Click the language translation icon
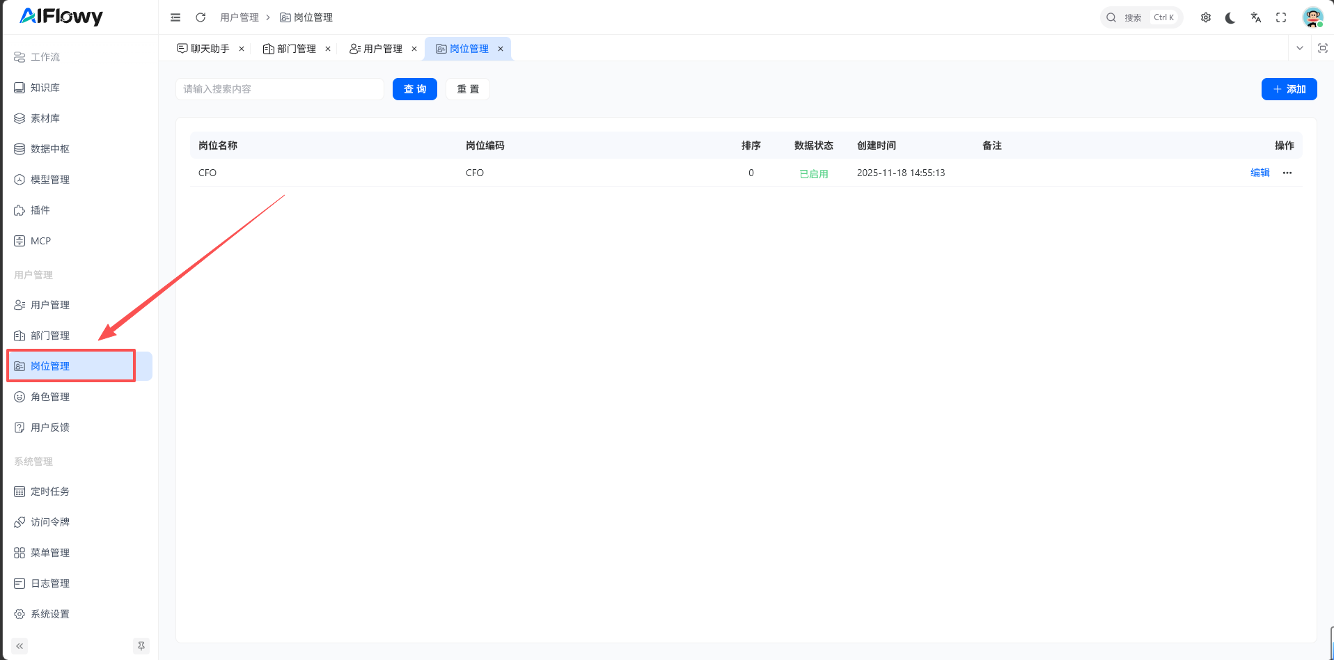The width and height of the screenshot is (1334, 660). tap(1256, 17)
